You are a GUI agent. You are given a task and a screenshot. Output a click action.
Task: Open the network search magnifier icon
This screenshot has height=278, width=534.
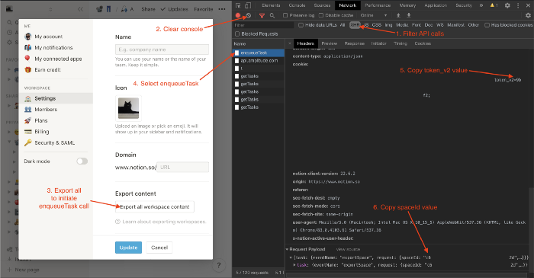click(x=272, y=15)
